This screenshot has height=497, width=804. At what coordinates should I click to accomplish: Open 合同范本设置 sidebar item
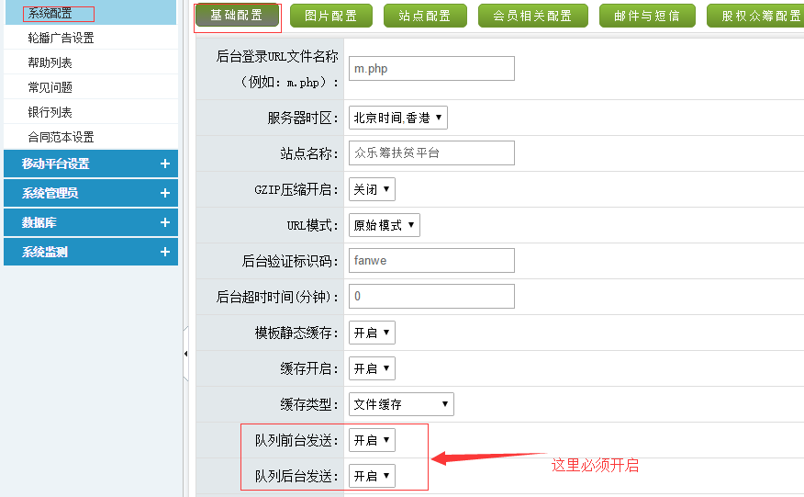point(61,137)
